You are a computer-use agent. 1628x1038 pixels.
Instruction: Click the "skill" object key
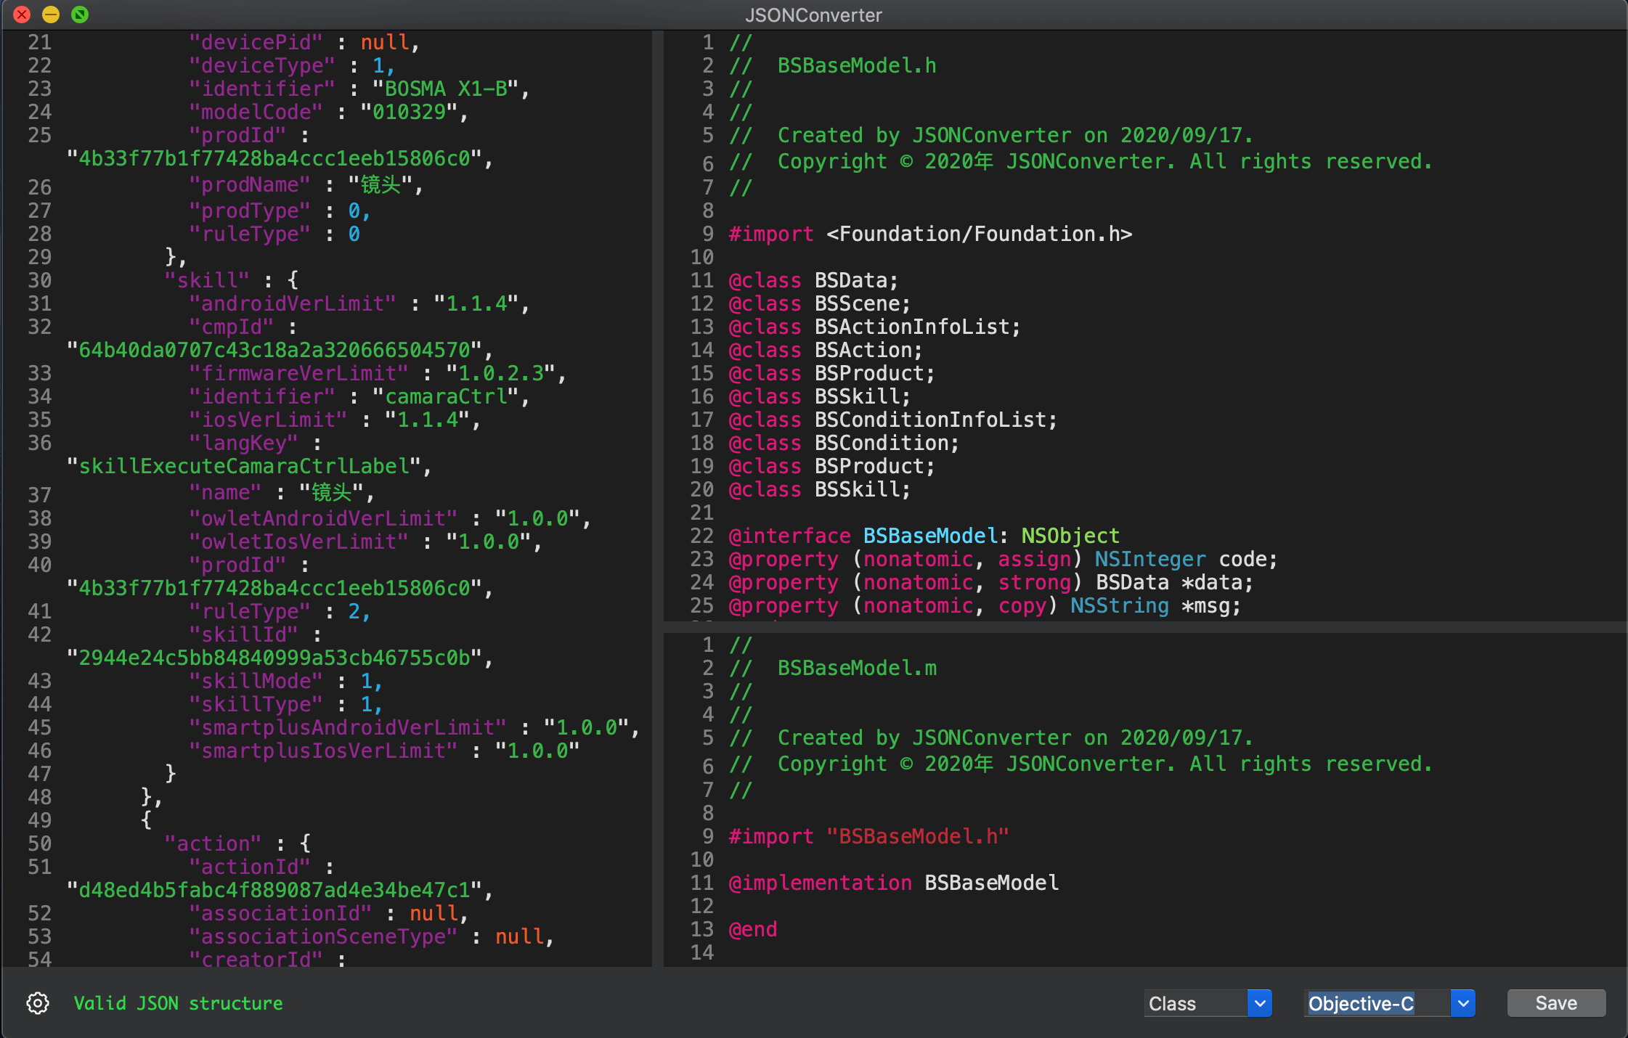coord(207,280)
